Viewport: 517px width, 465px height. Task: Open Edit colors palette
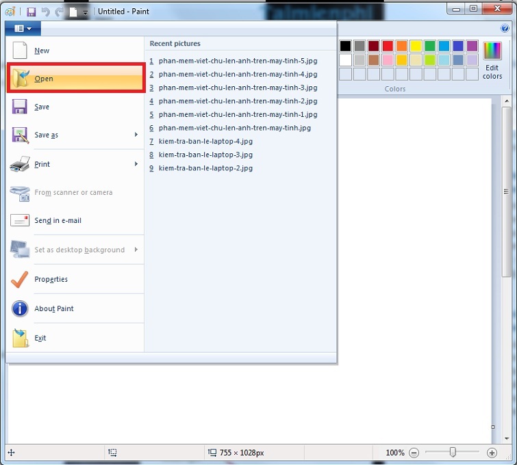click(x=492, y=60)
